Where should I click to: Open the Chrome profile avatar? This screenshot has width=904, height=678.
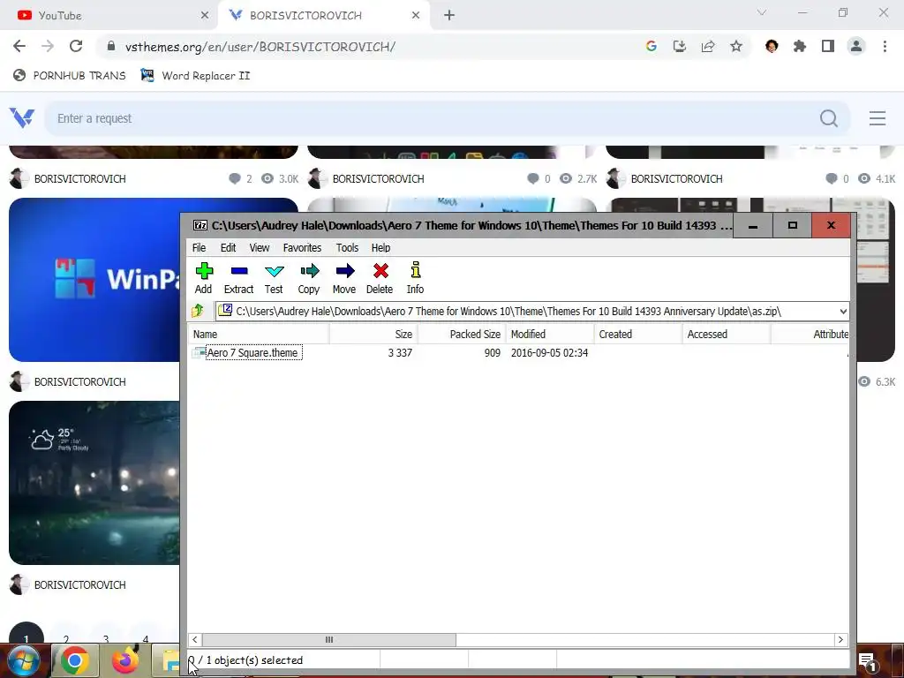click(x=856, y=47)
